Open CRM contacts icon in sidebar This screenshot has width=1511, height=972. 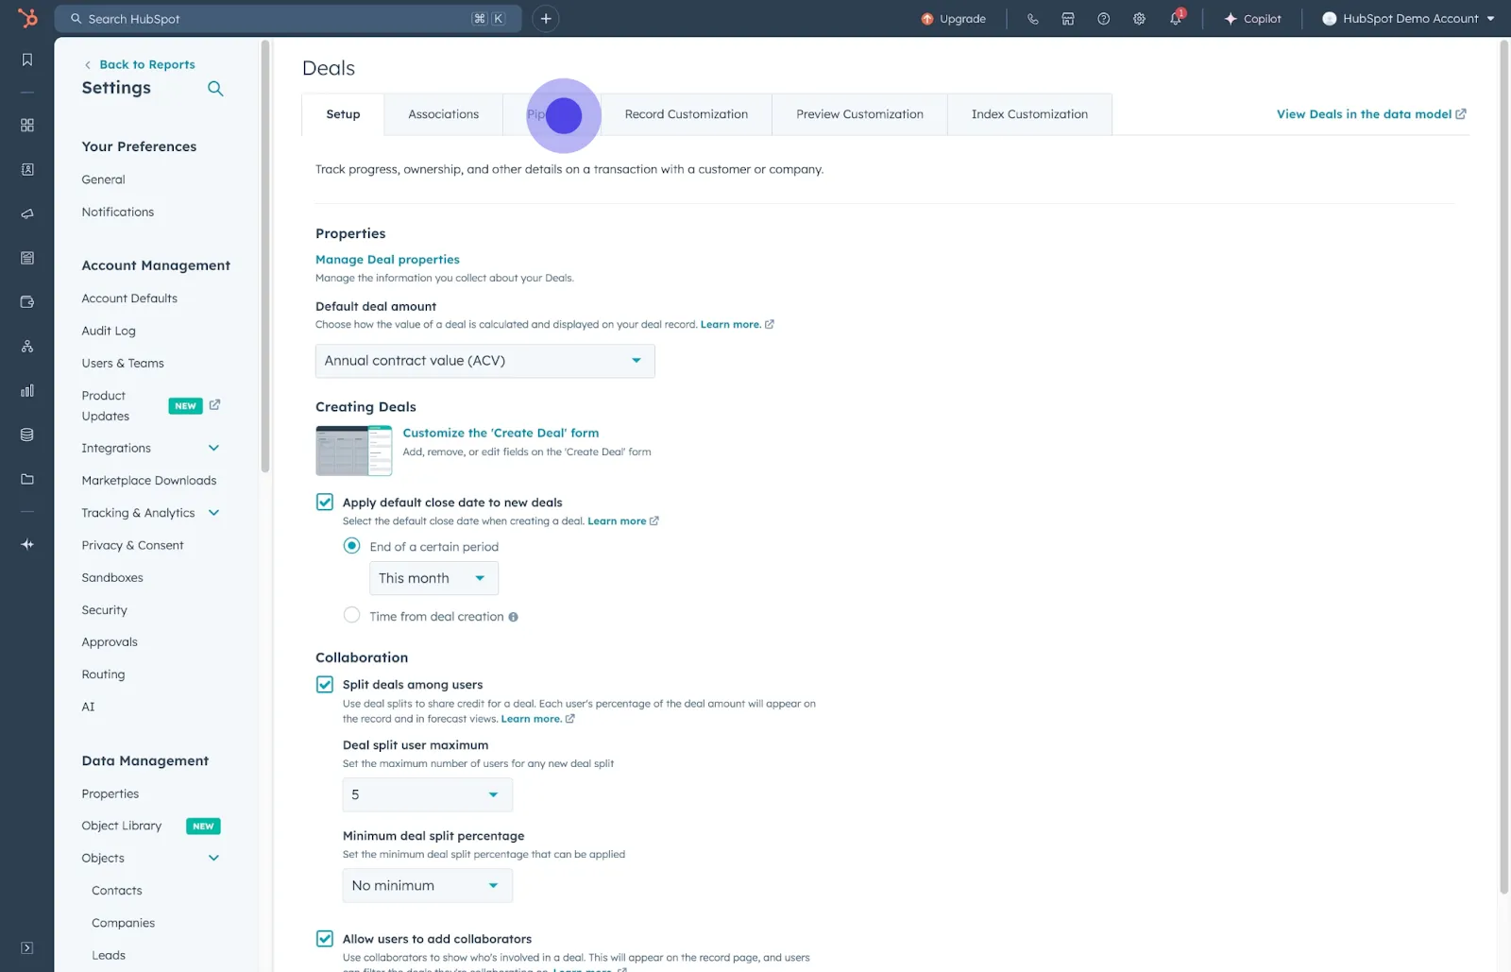click(27, 169)
